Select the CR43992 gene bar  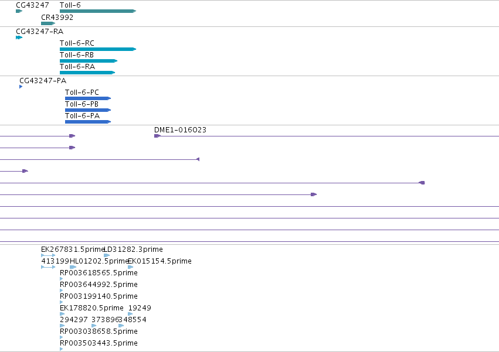point(48,23)
